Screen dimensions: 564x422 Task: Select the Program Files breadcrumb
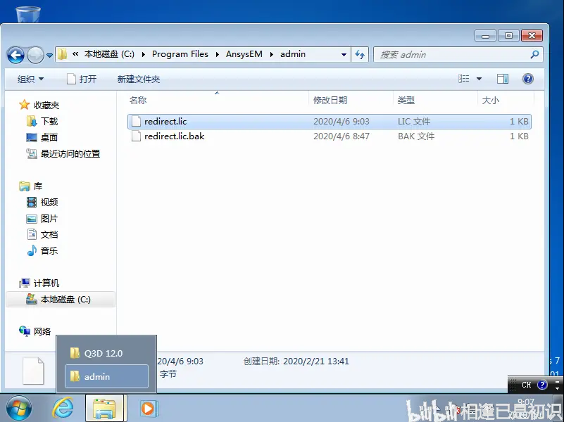click(x=180, y=54)
